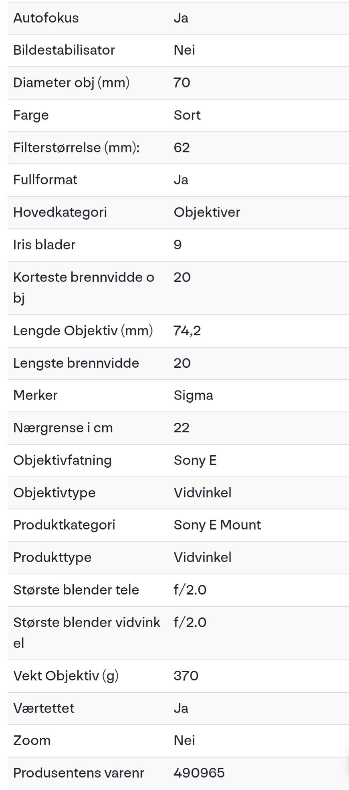349x790 pixels.
Task: Select the Filterstørrelse (mm) label
Action: (77, 147)
